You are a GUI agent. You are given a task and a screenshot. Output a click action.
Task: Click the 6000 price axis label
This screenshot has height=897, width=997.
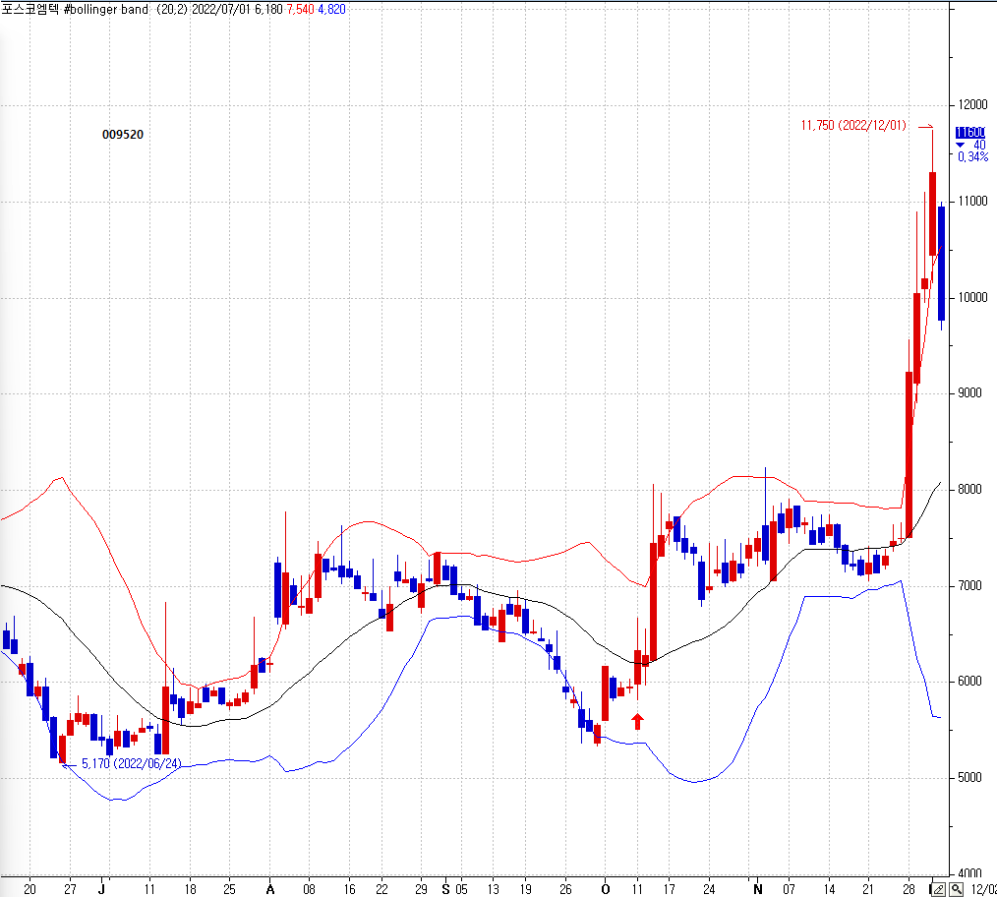pyautogui.click(x=969, y=682)
